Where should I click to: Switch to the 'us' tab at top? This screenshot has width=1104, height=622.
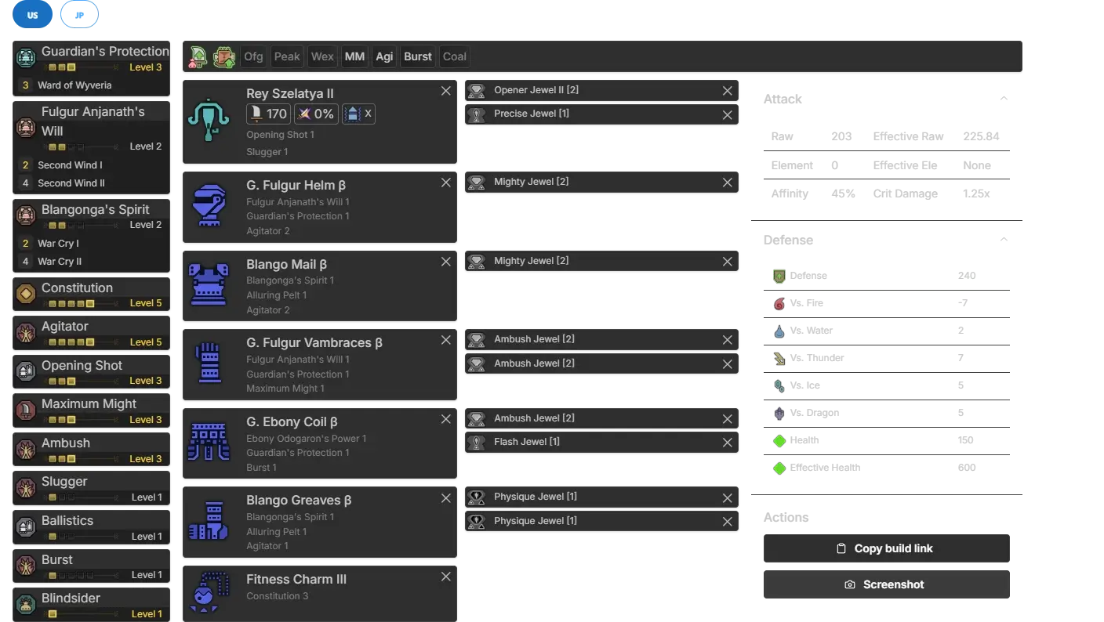[32, 15]
